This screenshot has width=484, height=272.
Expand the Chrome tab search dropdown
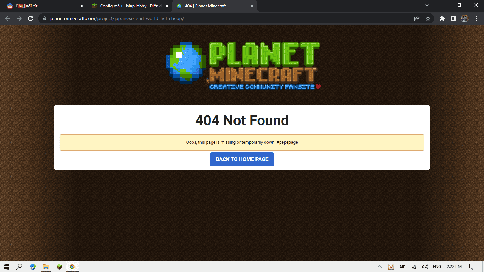click(427, 5)
